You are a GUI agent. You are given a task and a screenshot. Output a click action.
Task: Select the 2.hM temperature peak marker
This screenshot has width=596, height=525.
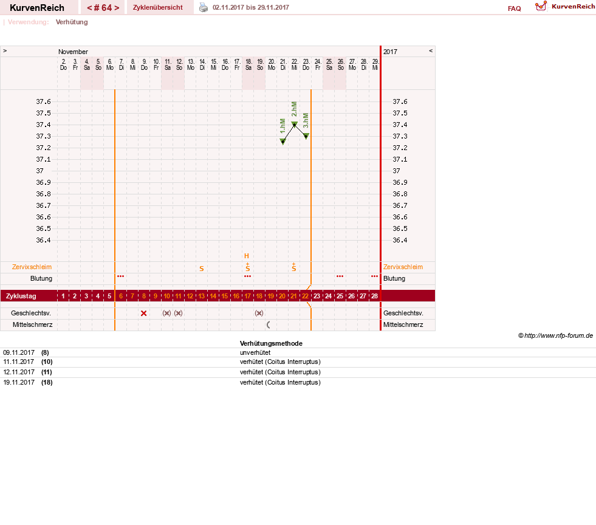click(294, 124)
